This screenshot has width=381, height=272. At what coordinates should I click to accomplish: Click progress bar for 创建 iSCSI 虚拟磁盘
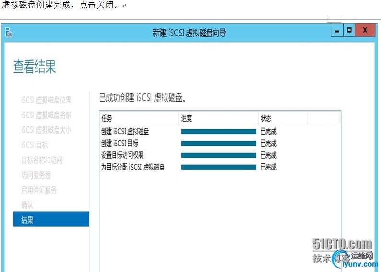(x=219, y=132)
